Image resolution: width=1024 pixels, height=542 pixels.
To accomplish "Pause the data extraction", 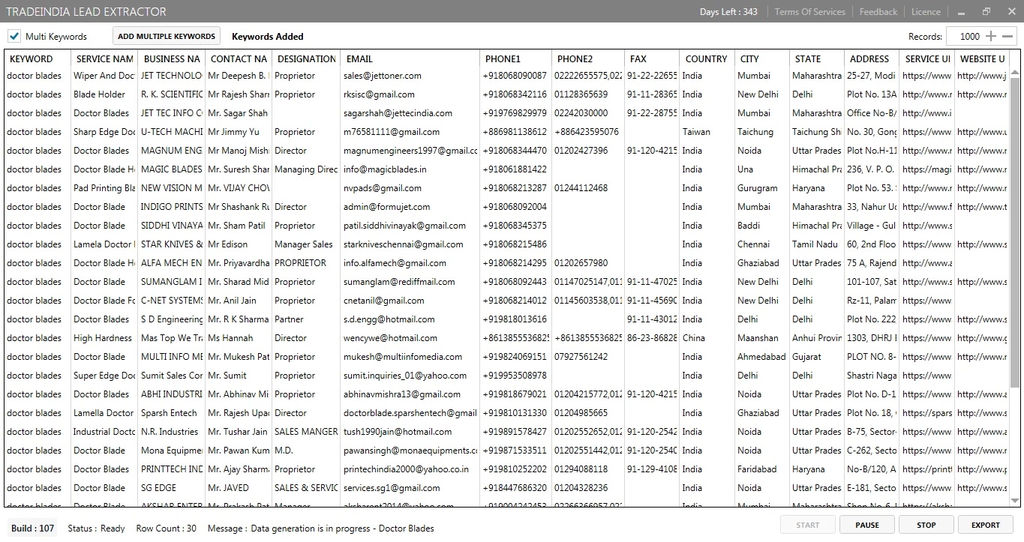I will pos(866,525).
